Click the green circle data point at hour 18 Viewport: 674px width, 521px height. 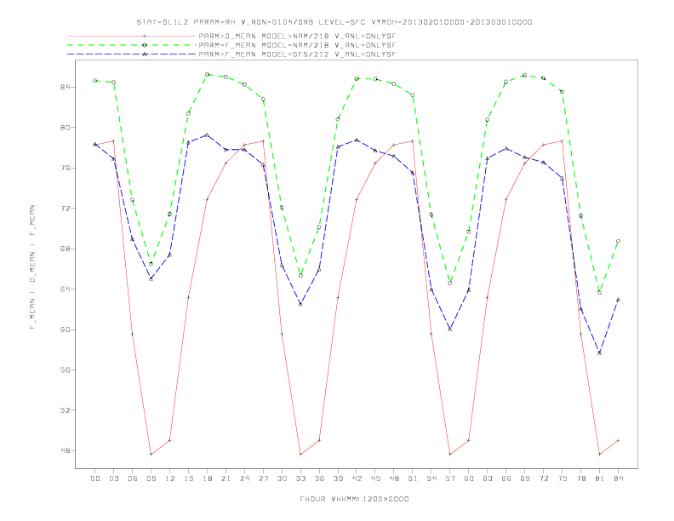(207, 74)
